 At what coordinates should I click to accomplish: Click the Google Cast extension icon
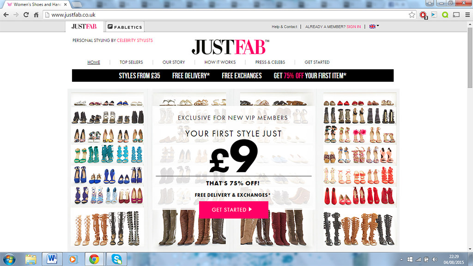pos(456,15)
